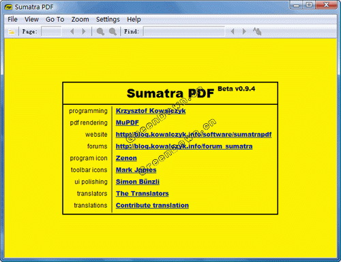This screenshot has height=262, width=341.
Task: Close the Sumatra PDF window
Action: (326, 5)
